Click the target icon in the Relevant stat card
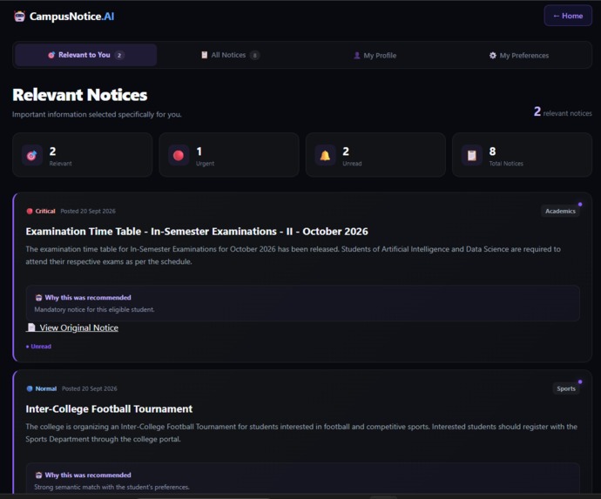Viewport: 601px width, 499px height. 32,155
